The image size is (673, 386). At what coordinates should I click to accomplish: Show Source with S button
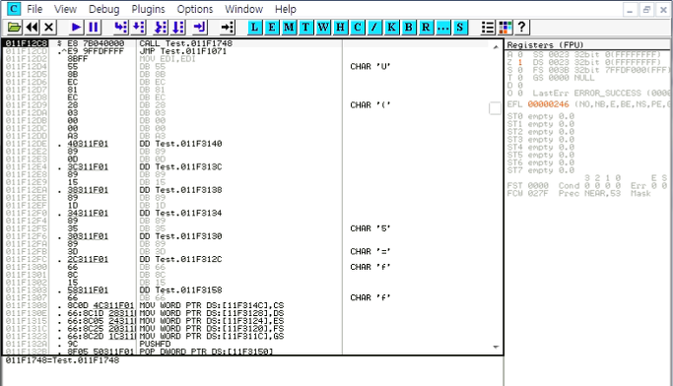click(460, 28)
